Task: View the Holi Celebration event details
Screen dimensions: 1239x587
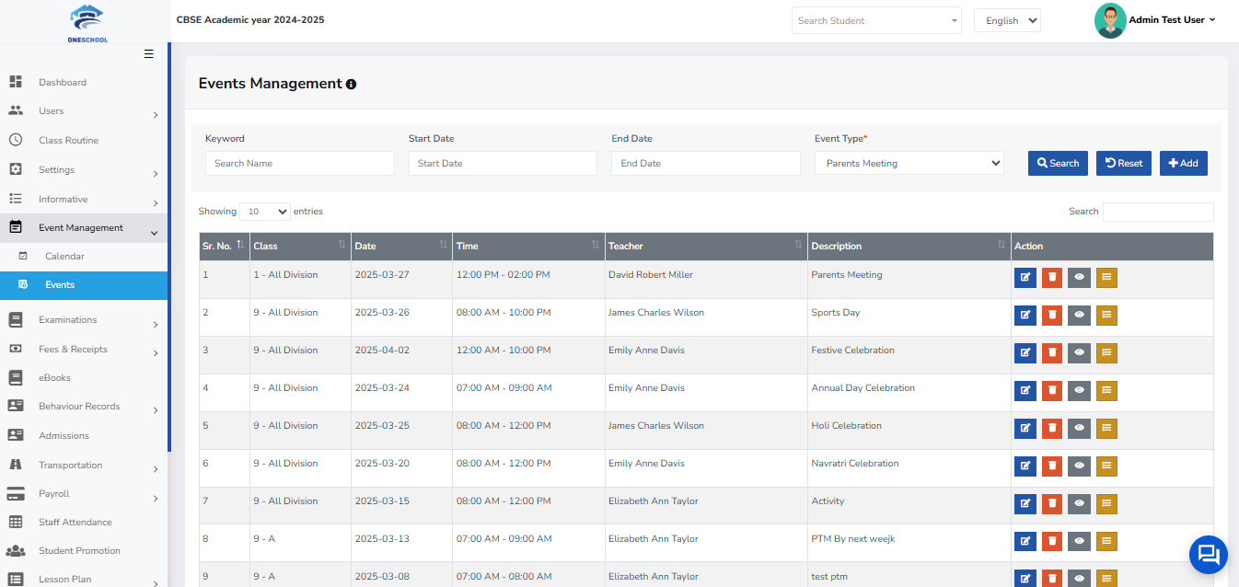Action: click(x=1079, y=429)
